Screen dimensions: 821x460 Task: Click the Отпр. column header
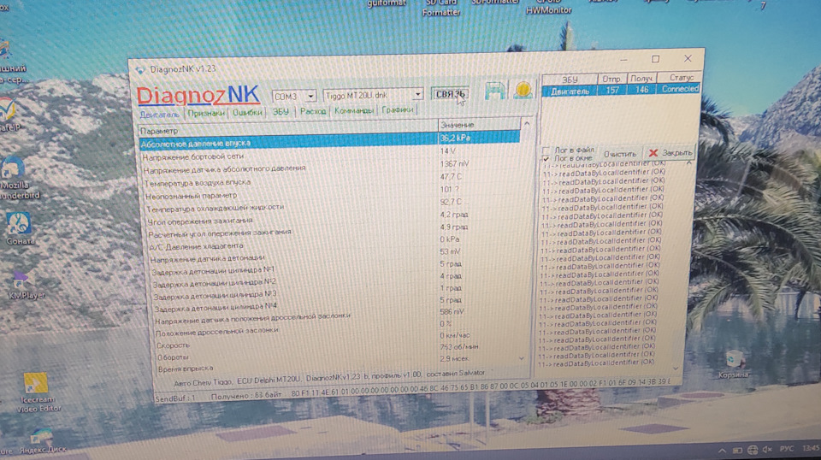[611, 79]
